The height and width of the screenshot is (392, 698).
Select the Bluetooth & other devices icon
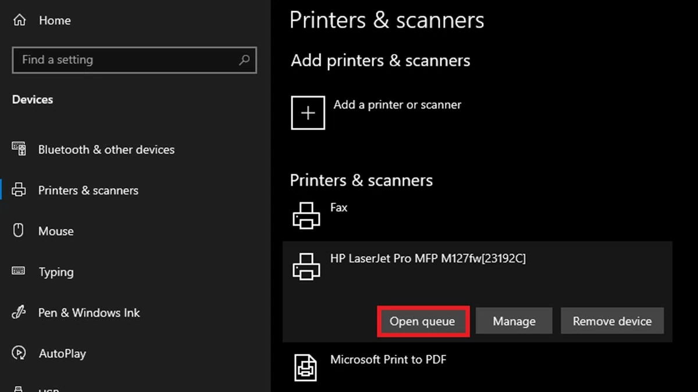tap(19, 149)
